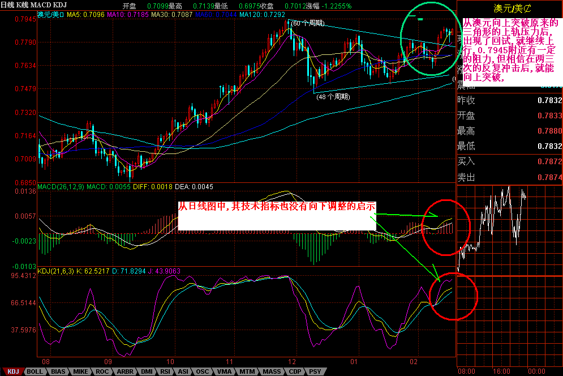Click the (48 个周期) annotation label
Viewport: 563px width, 376px height.
click(x=333, y=96)
